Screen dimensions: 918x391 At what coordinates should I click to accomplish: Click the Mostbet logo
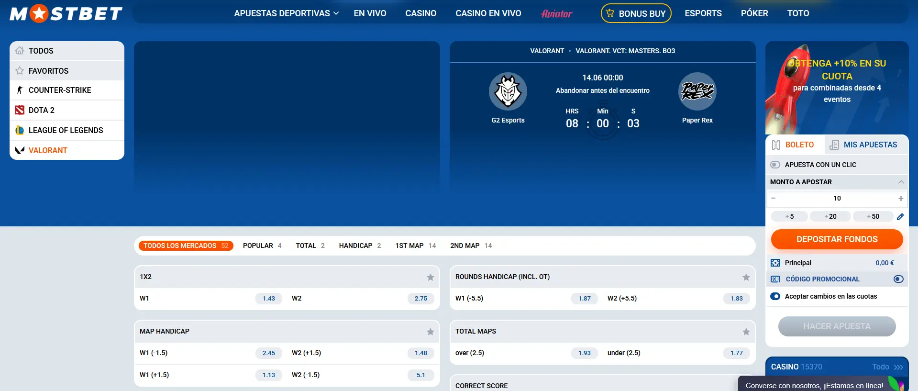click(x=66, y=13)
